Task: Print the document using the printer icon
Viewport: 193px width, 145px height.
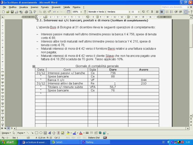Action: [x=26, y=12]
